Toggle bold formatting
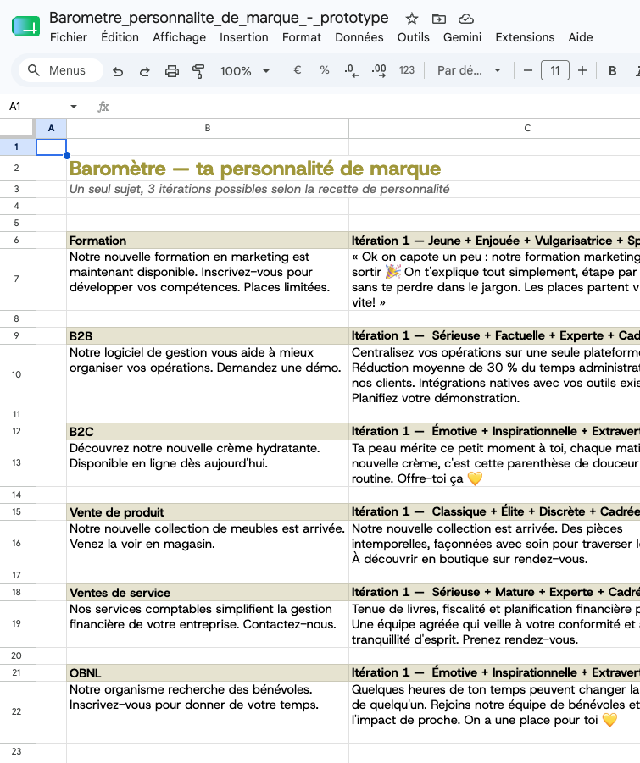640x763 pixels. click(x=613, y=71)
